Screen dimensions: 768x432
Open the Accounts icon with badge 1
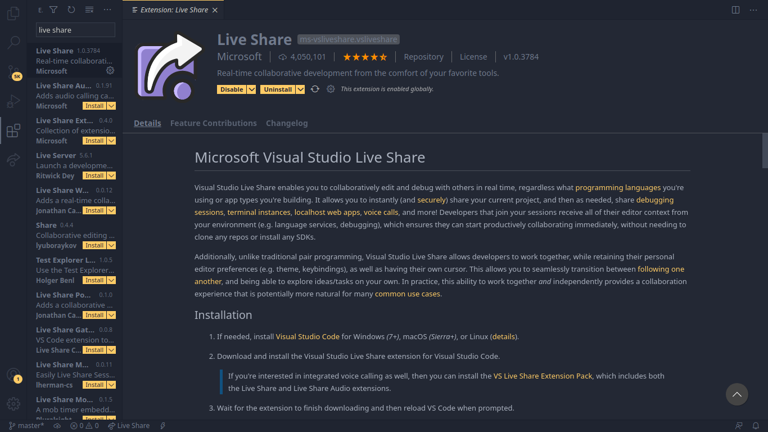(13, 375)
